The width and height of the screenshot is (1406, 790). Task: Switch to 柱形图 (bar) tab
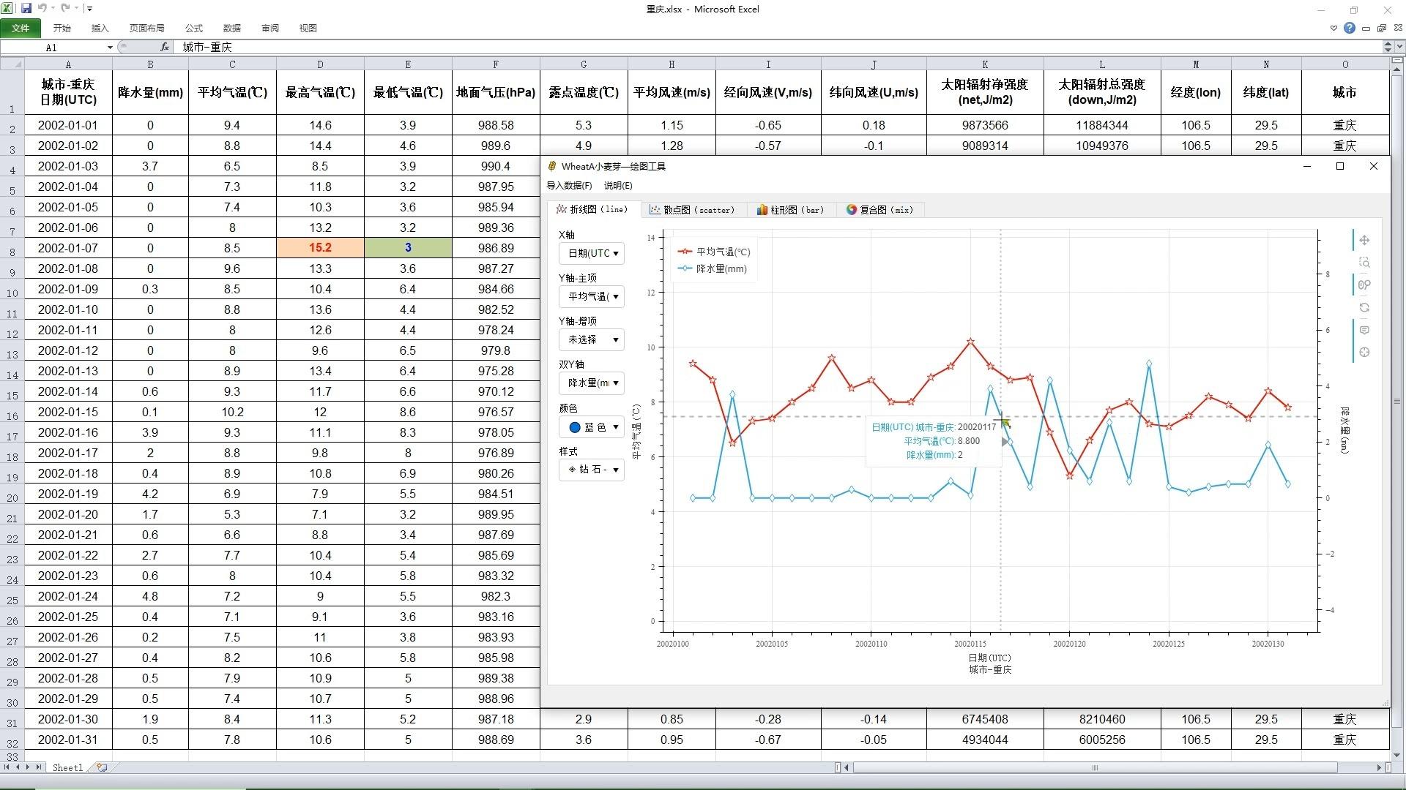coord(790,210)
